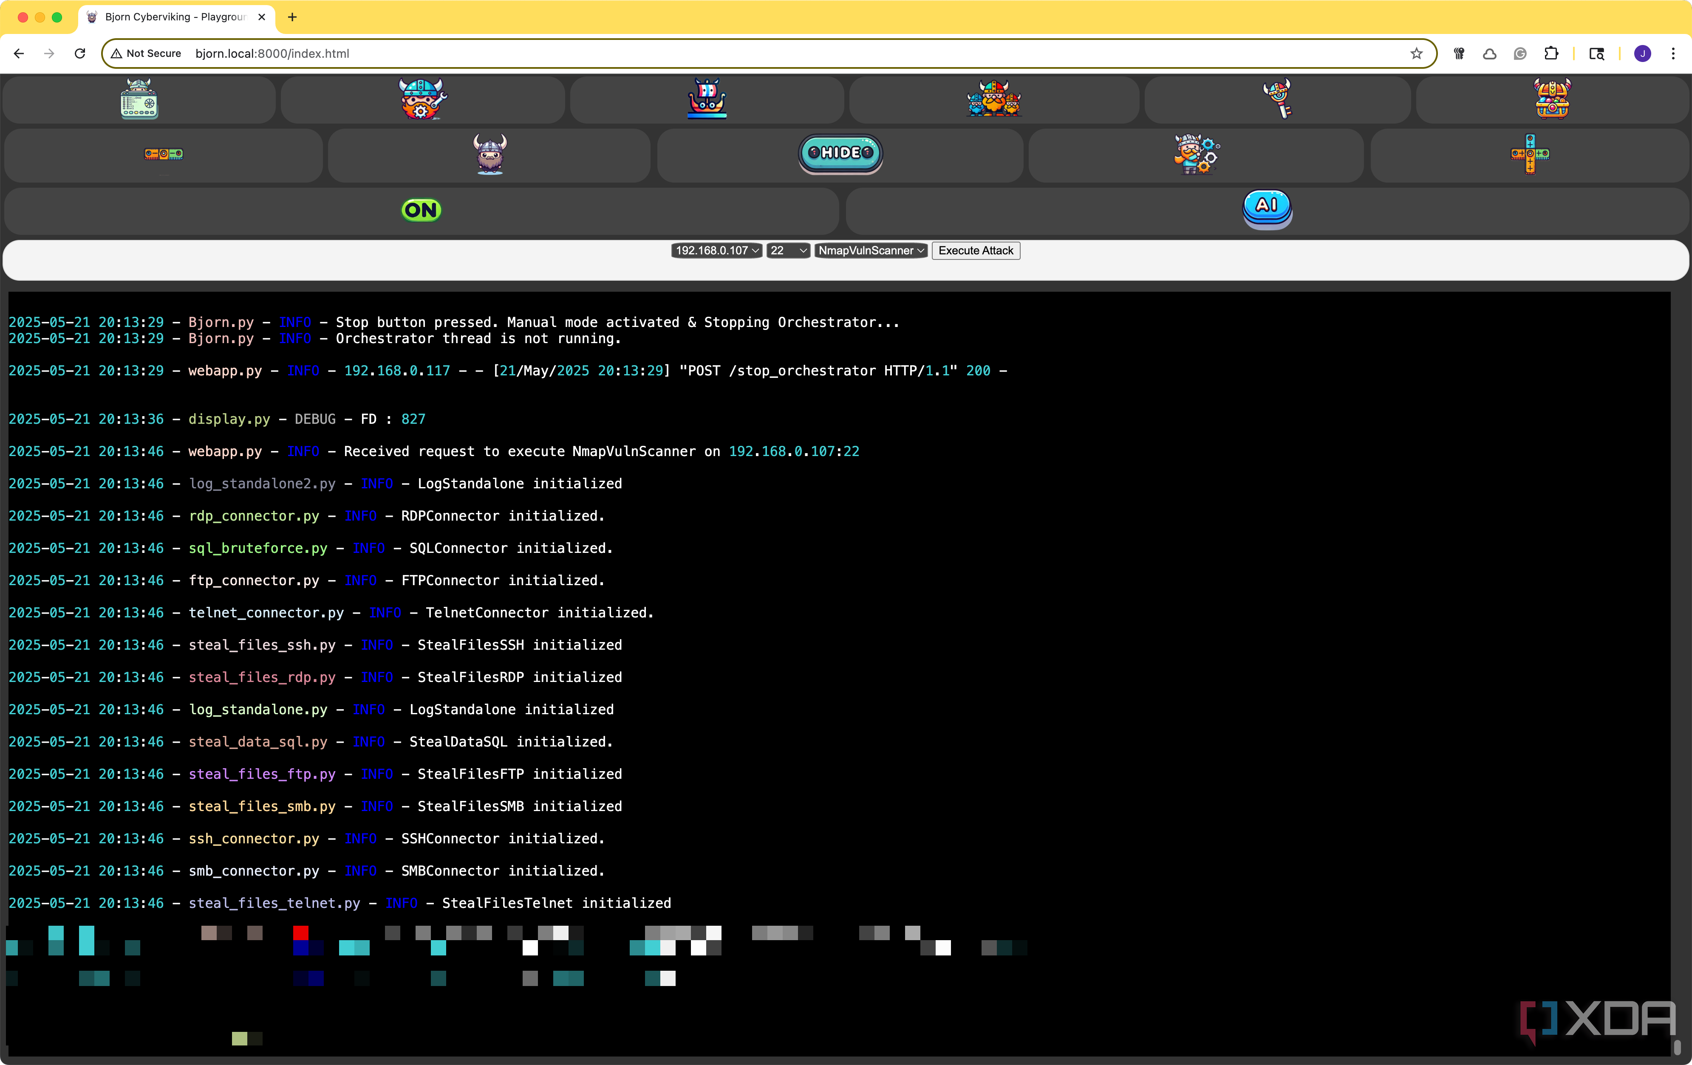Click the log text 'Orchestrator thread is not running.'
The width and height of the screenshot is (1692, 1065).
click(478, 338)
